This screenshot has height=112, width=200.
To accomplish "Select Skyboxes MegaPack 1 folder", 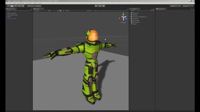I will pos(140,17).
